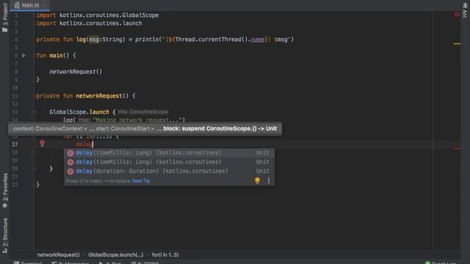470x264 pixels.
Task: Click GlobalScope.launch{...} breadcrumb
Action: click(x=116, y=254)
